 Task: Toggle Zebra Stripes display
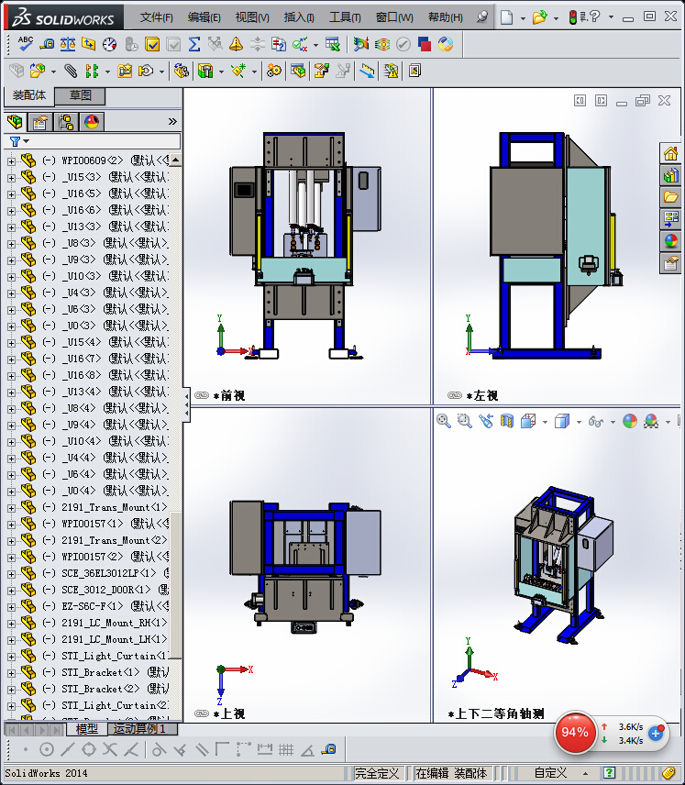382,44
